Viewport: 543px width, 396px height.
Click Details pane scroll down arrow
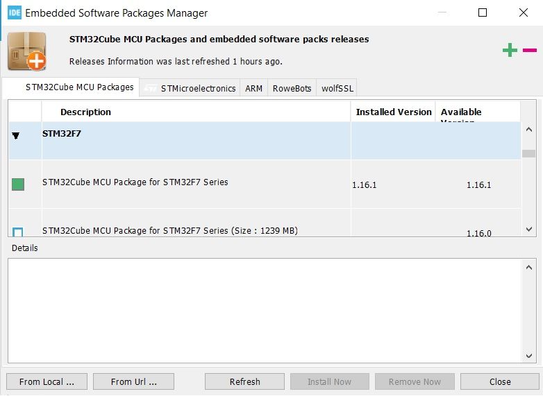tap(529, 356)
